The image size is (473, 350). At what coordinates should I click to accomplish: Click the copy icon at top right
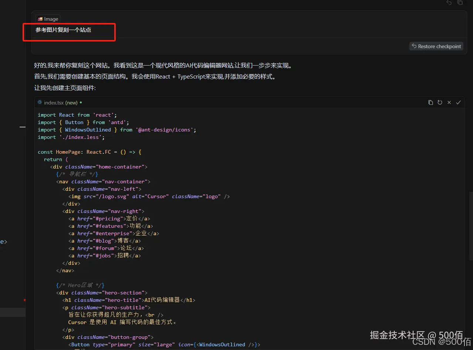[x=460, y=3]
